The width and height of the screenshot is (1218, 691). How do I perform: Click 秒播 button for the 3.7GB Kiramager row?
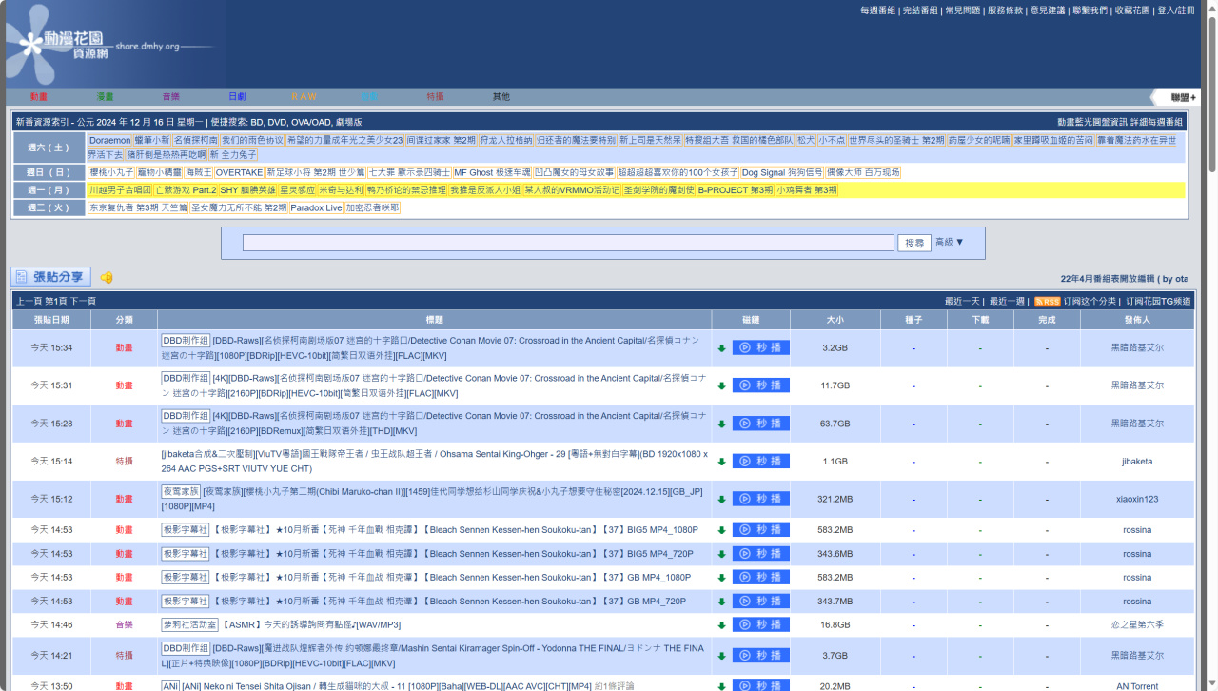coord(761,656)
